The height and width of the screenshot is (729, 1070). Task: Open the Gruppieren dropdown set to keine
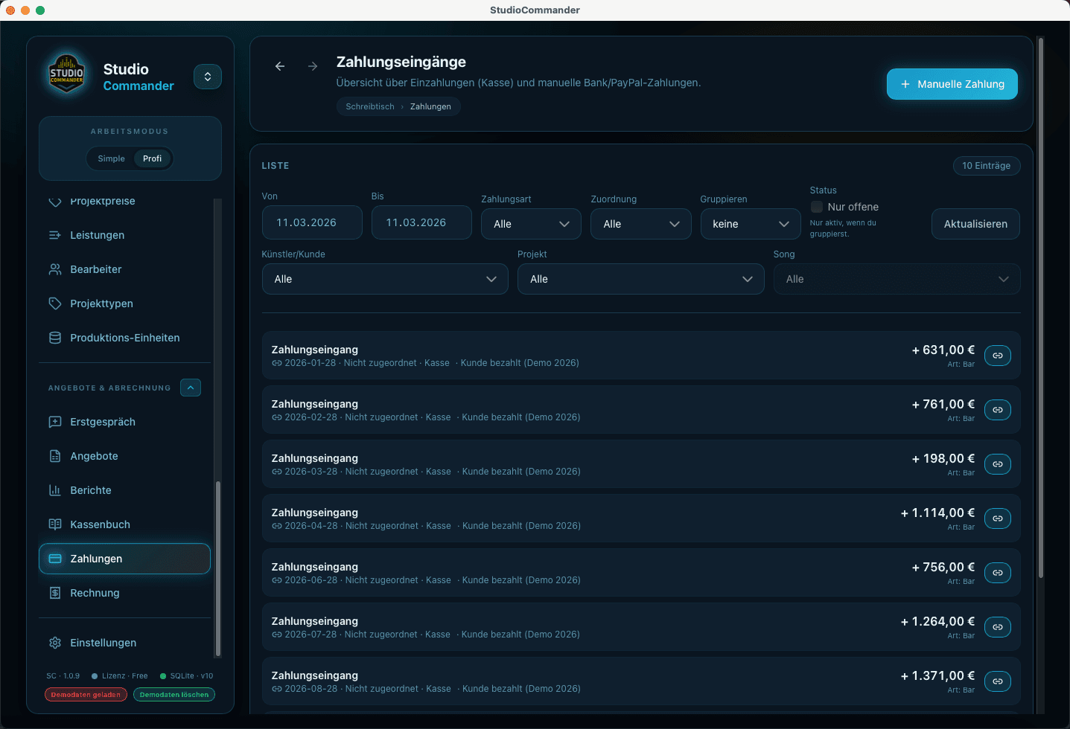[750, 224]
